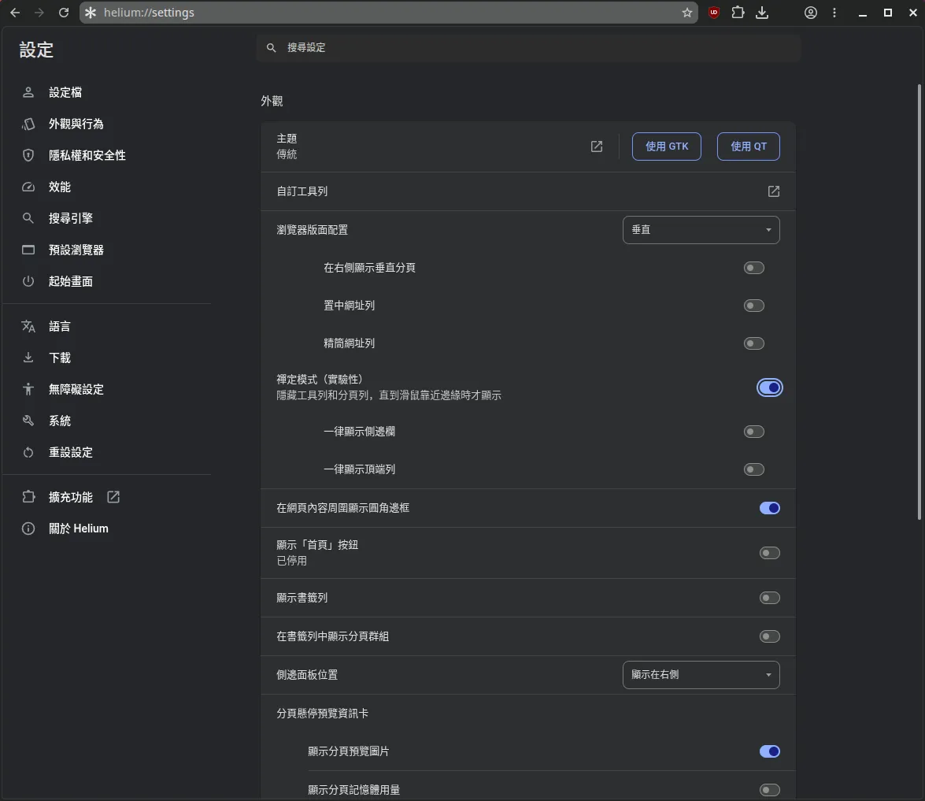Click the download icon beside 下載

28,357
